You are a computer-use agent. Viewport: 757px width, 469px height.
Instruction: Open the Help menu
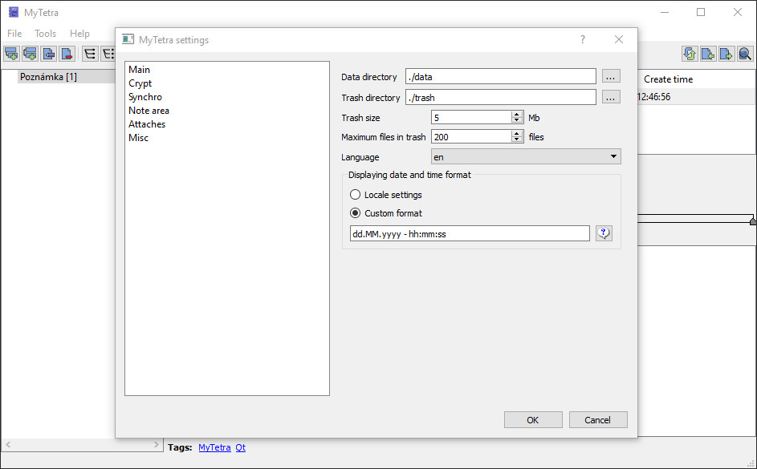tap(79, 33)
